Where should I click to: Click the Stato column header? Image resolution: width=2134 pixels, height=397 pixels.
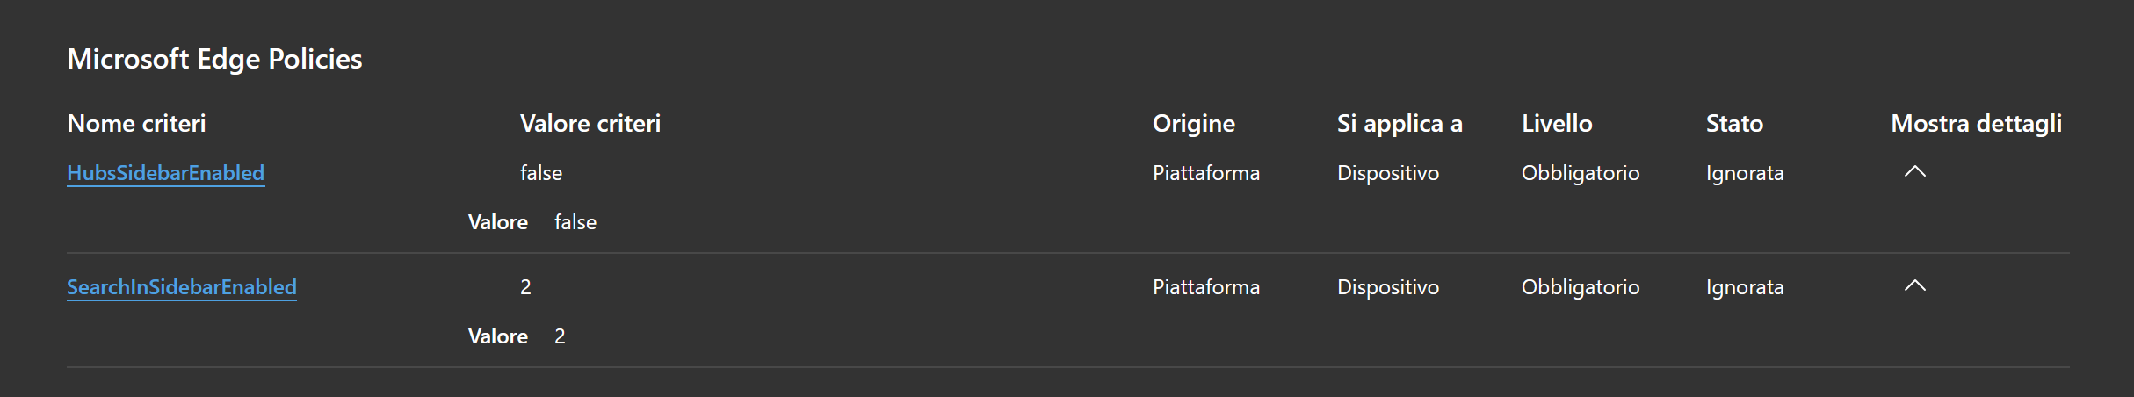1733,124
